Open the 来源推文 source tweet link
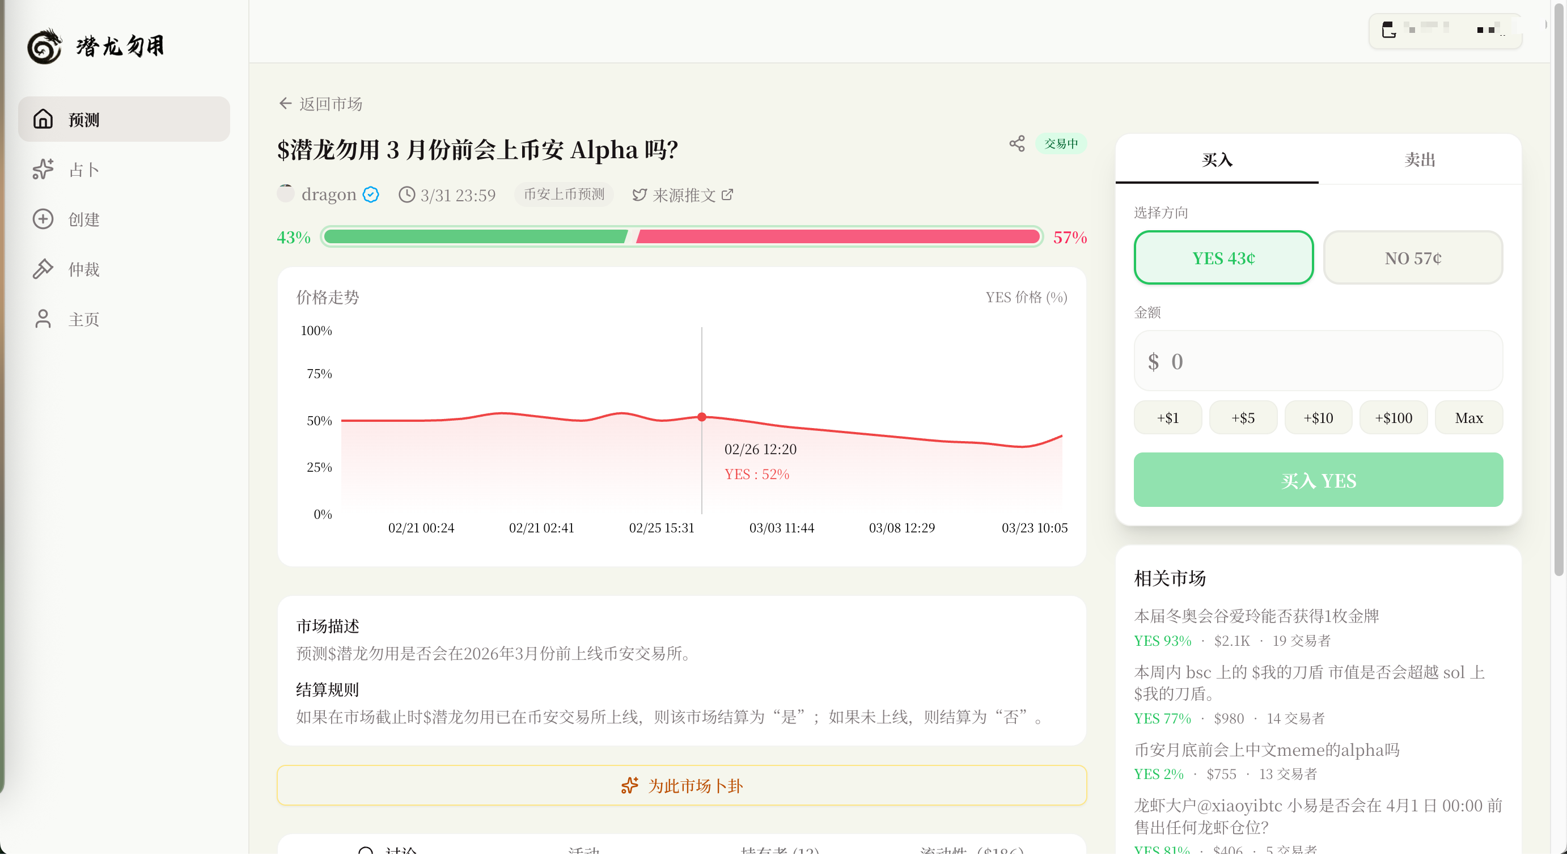1567x855 pixels. coord(683,194)
